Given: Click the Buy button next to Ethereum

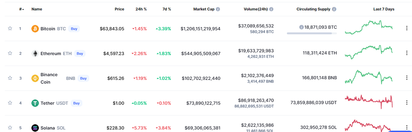Looking at the screenshot, I should tap(80, 53).
